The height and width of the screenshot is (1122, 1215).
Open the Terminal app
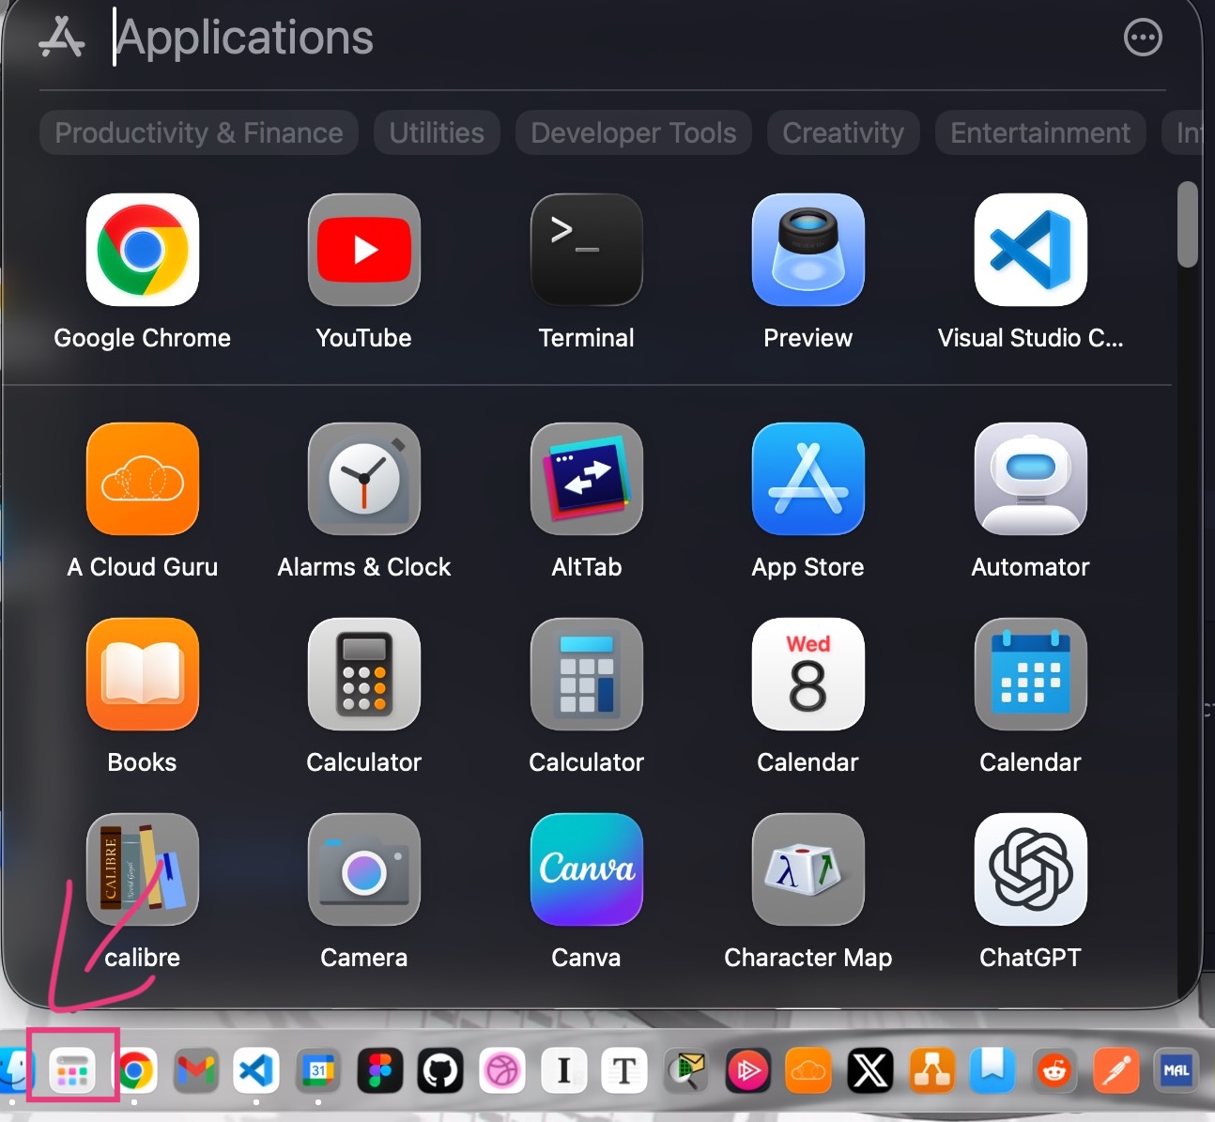point(586,251)
